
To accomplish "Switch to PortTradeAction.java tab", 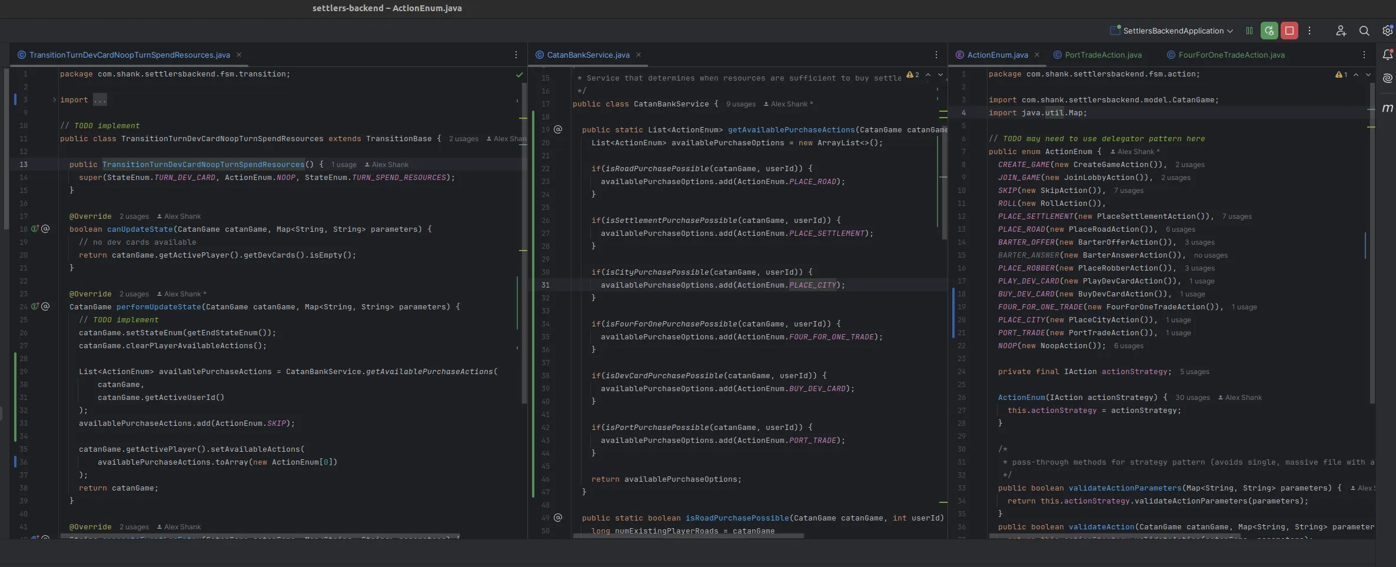I will click(1098, 55).
